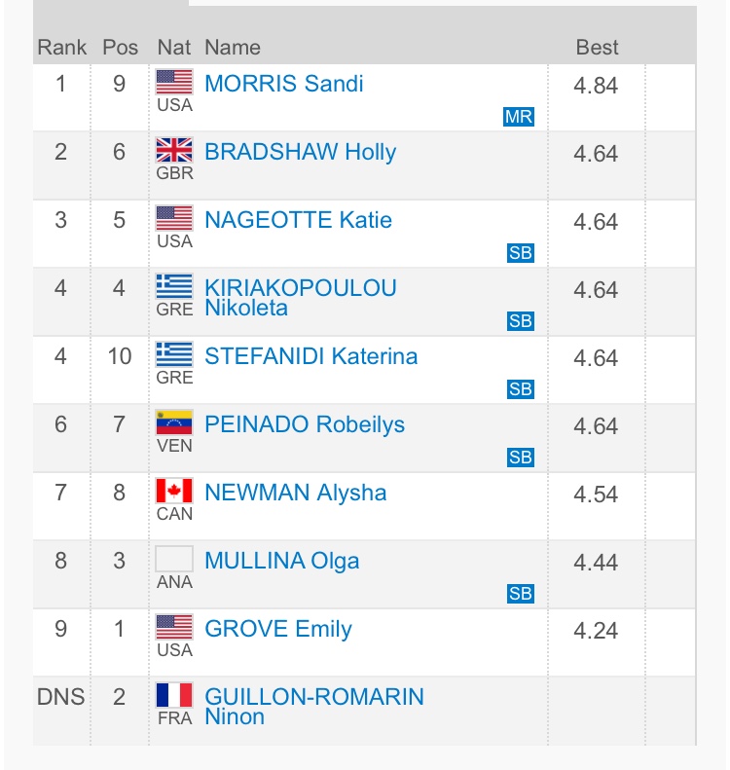Viewport: 730px width, 770px height.
Task: Open GROVE Emily athlete profile
Action: [277, 629]
